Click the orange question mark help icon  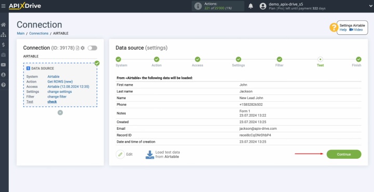coord(333,28)
